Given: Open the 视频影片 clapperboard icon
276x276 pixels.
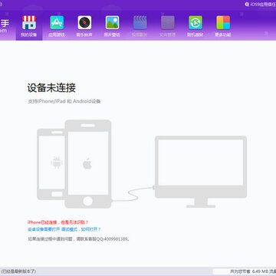Looking at the screenshot, I should (x=140, y=22).
